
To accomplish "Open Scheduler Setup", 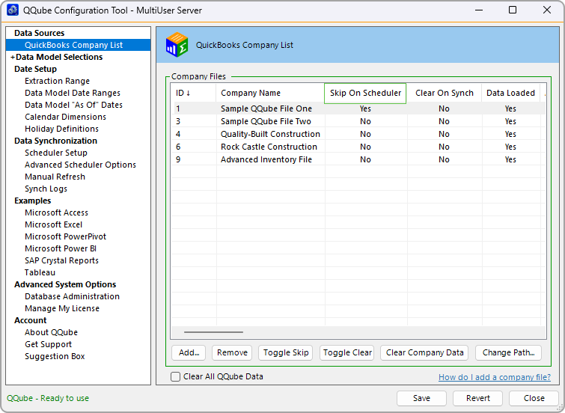I will point(56,153).
